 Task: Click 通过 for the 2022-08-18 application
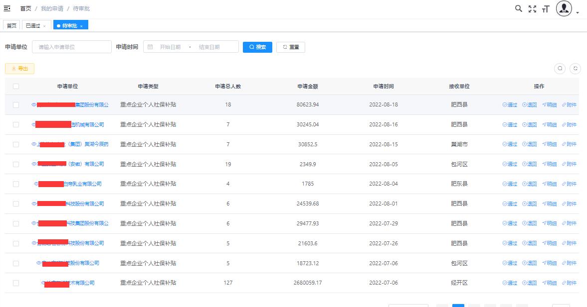point(510,105)
